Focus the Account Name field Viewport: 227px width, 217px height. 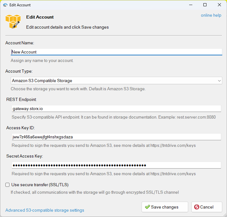pos(116,52)
